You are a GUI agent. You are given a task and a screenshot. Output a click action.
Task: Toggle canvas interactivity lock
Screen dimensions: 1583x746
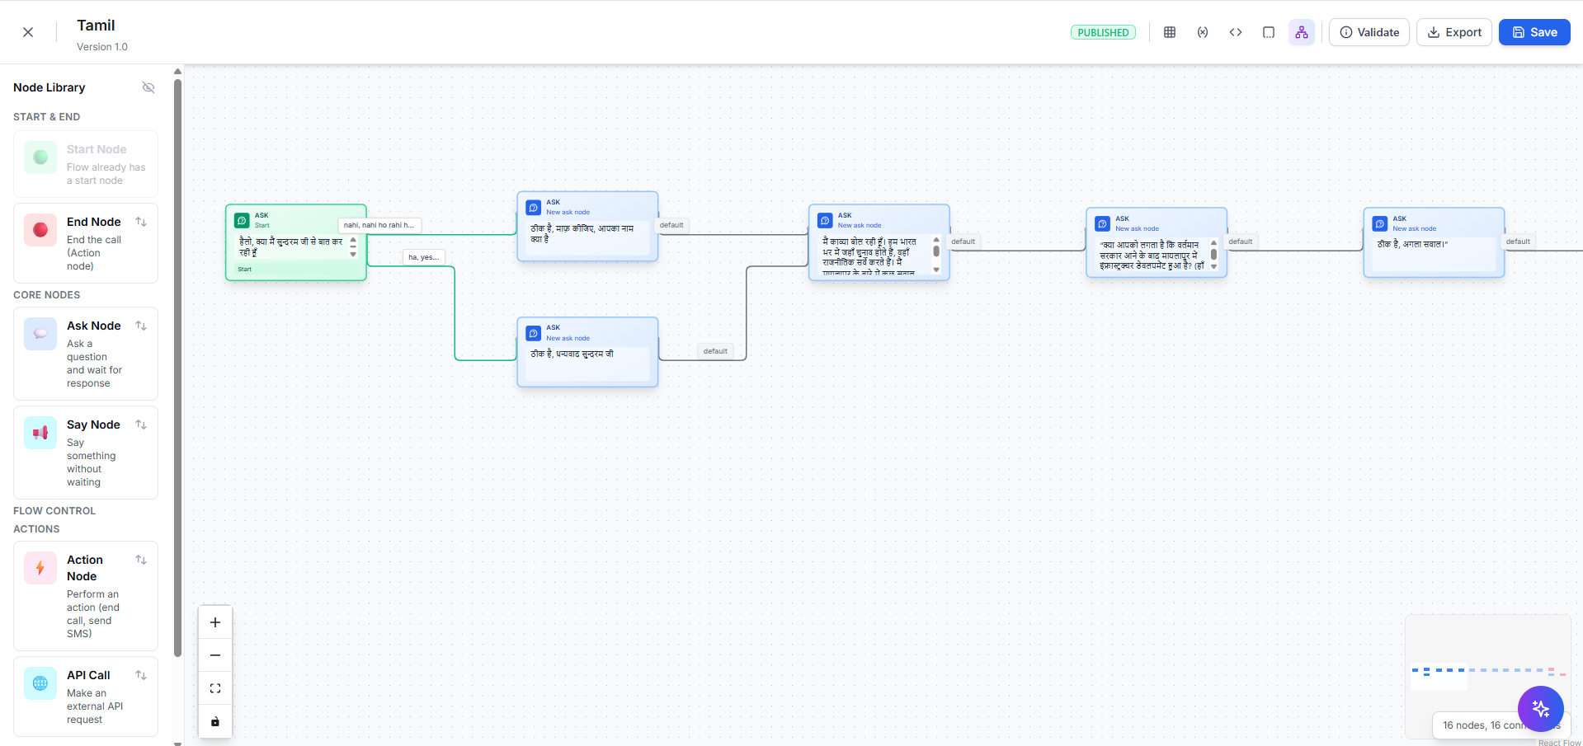click(x=215, y=721)
